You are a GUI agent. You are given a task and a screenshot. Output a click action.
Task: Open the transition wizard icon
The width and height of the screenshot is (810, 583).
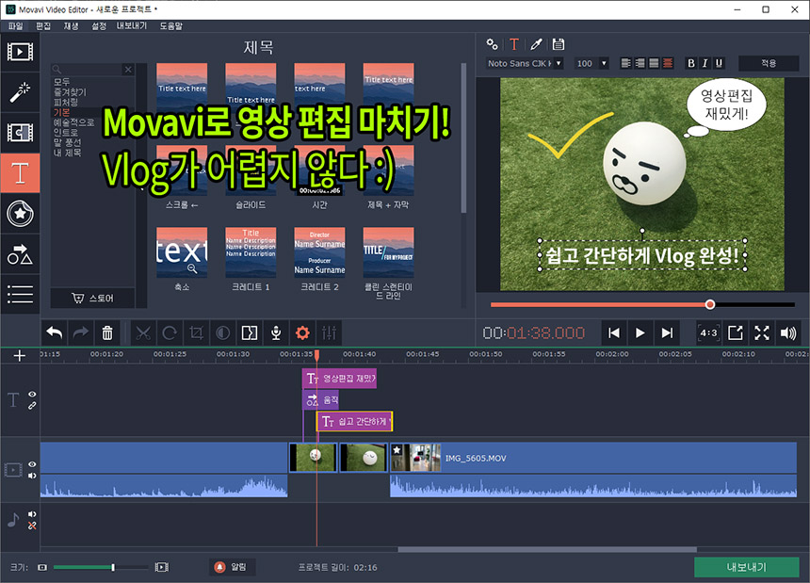250,333
